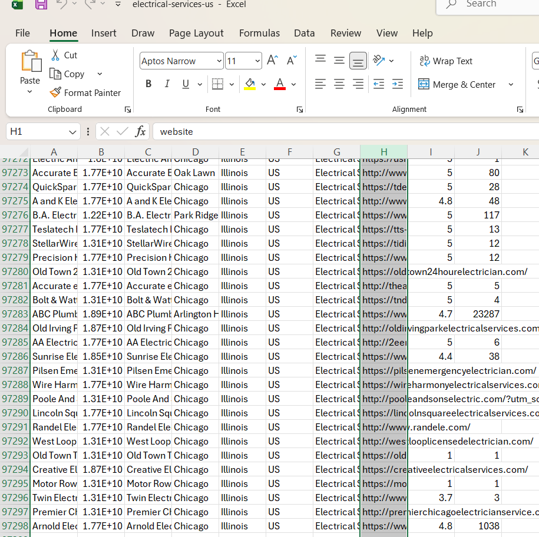Open Alignment settings dialog launcher
The image size is (539, 537).
520,110
